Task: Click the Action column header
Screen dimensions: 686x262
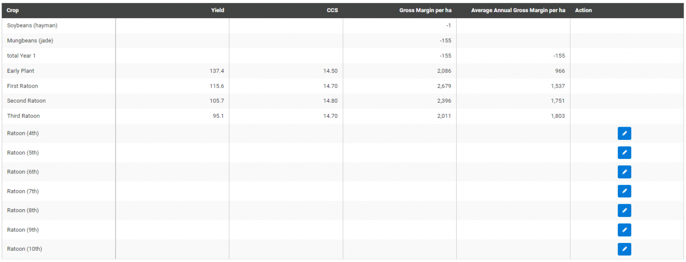Action: pyautogui.click(x=583, y=10)
